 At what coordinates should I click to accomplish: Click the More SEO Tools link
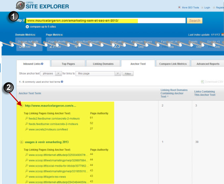pos(190,7)
